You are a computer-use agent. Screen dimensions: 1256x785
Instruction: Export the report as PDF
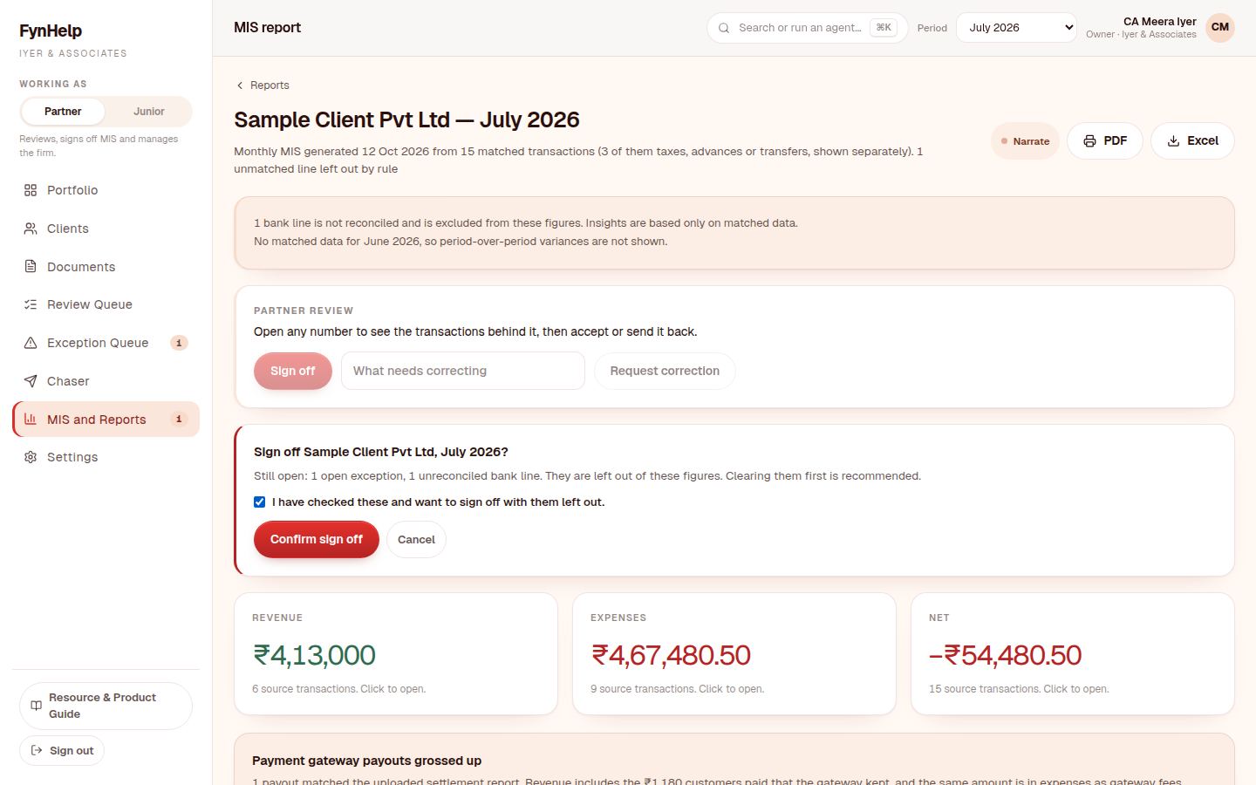pyautogui.click(x=1105, y=141)
